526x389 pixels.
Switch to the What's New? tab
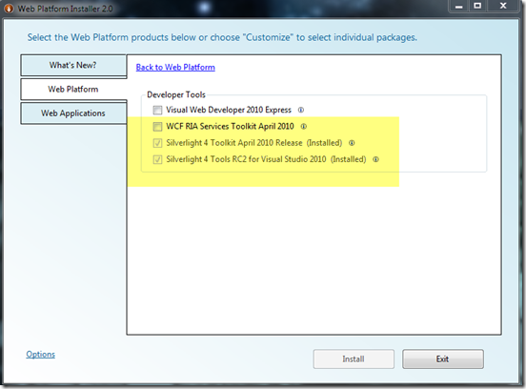[x=73, y=66]
